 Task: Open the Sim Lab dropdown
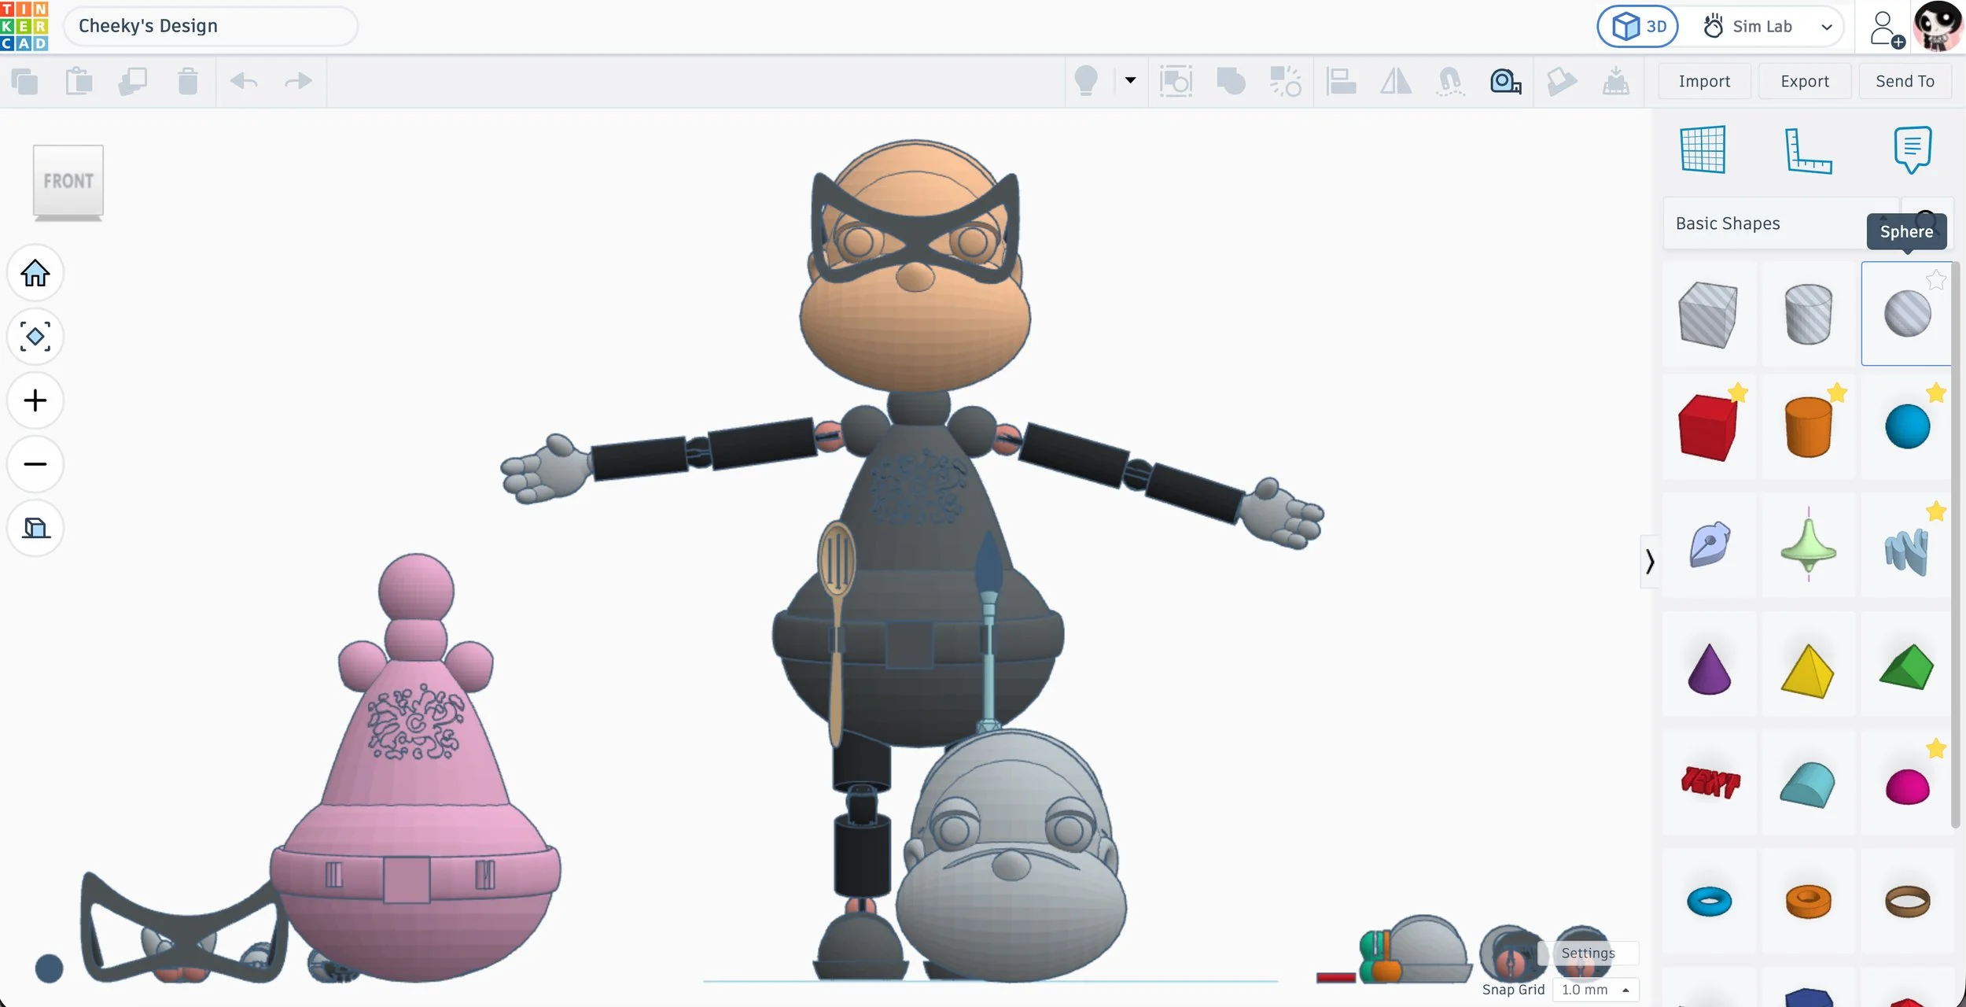pos(1769,27)
